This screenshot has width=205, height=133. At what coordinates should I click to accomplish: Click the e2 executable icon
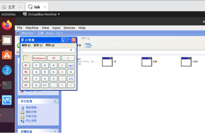pos(107,62)
